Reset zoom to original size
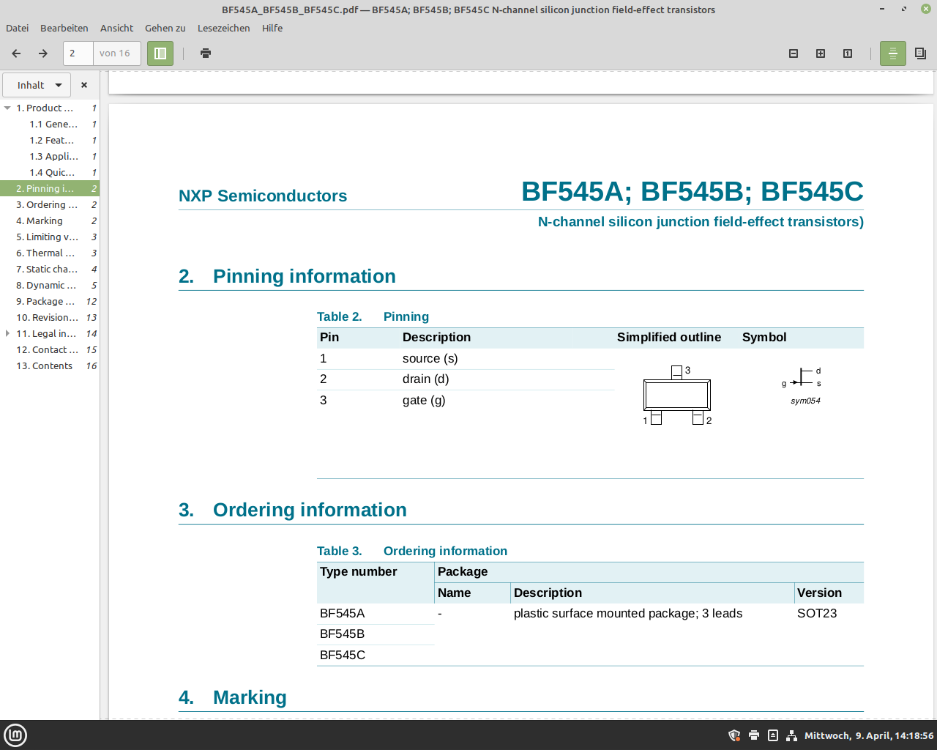This screenshot has height=750, width=937. [x=848, y=53]
